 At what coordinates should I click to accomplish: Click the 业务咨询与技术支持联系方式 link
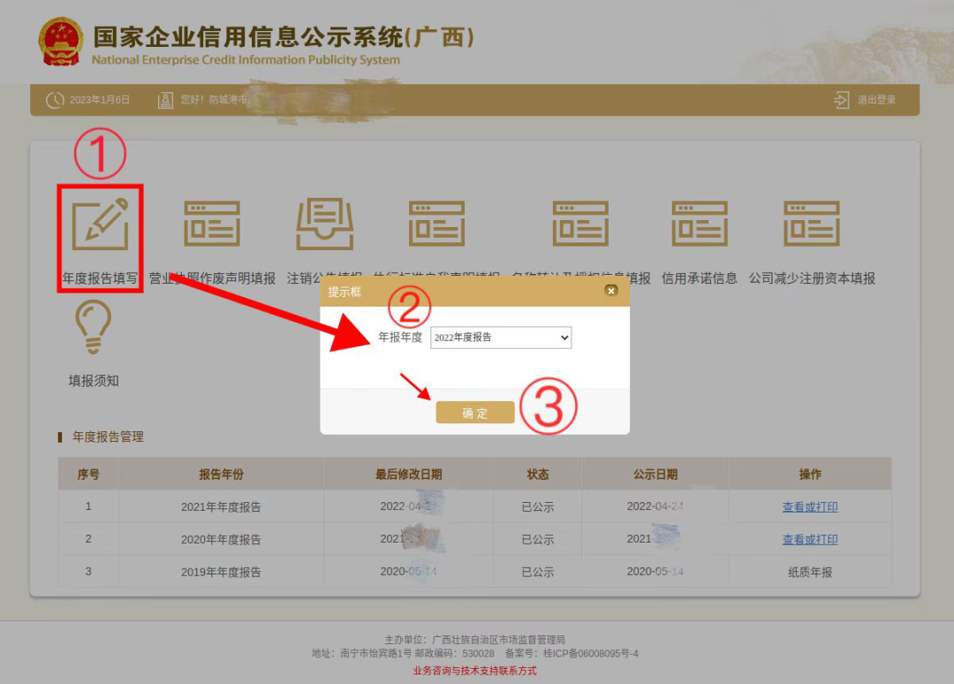coord(474,671)
